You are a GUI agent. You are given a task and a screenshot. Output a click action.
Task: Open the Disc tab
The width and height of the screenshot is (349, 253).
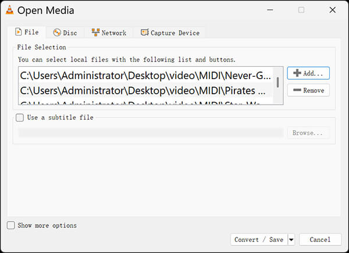click(65, 33)
